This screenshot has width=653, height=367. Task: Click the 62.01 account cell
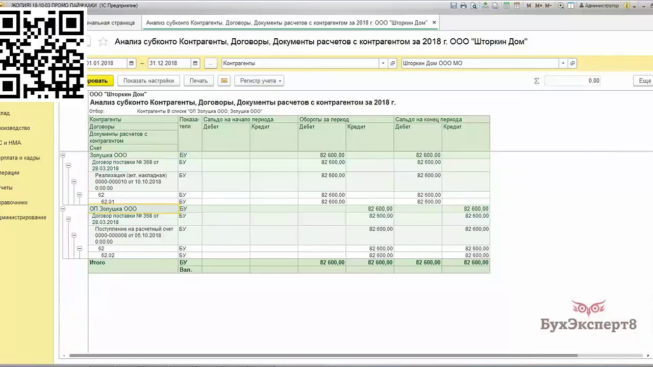coord(133,202)
